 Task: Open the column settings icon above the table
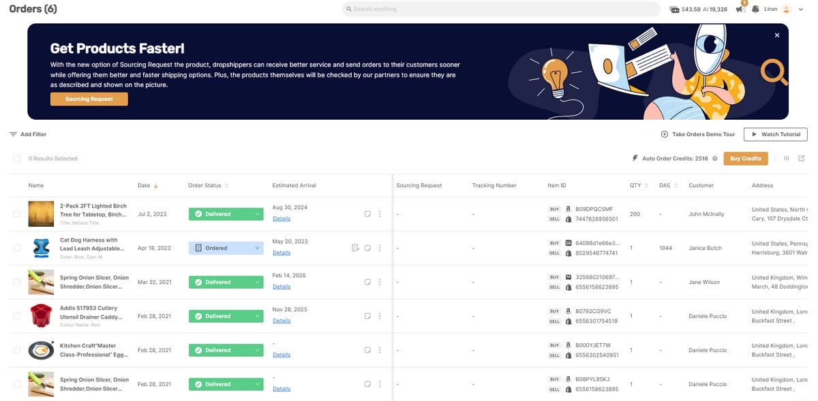click(786, 158)
